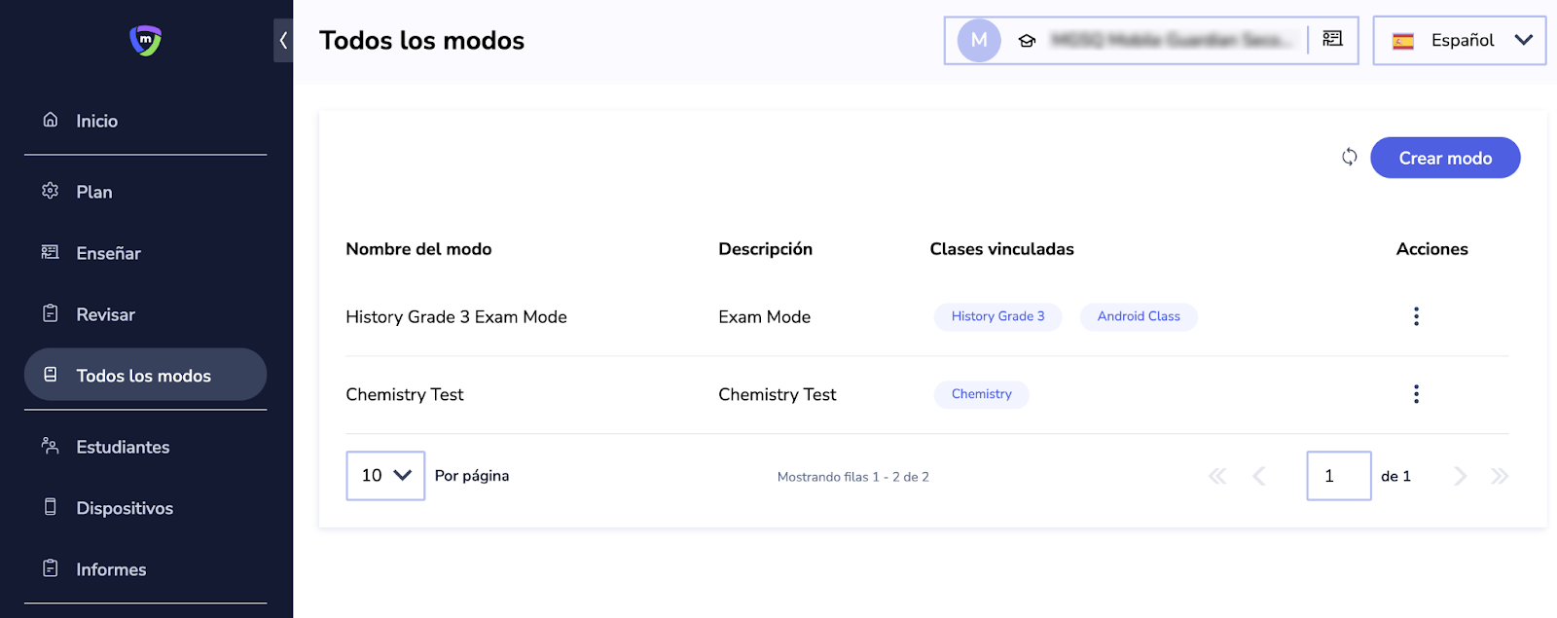
Task: Click the Mobile Guardian shield logo
Action: click(145, 40)
